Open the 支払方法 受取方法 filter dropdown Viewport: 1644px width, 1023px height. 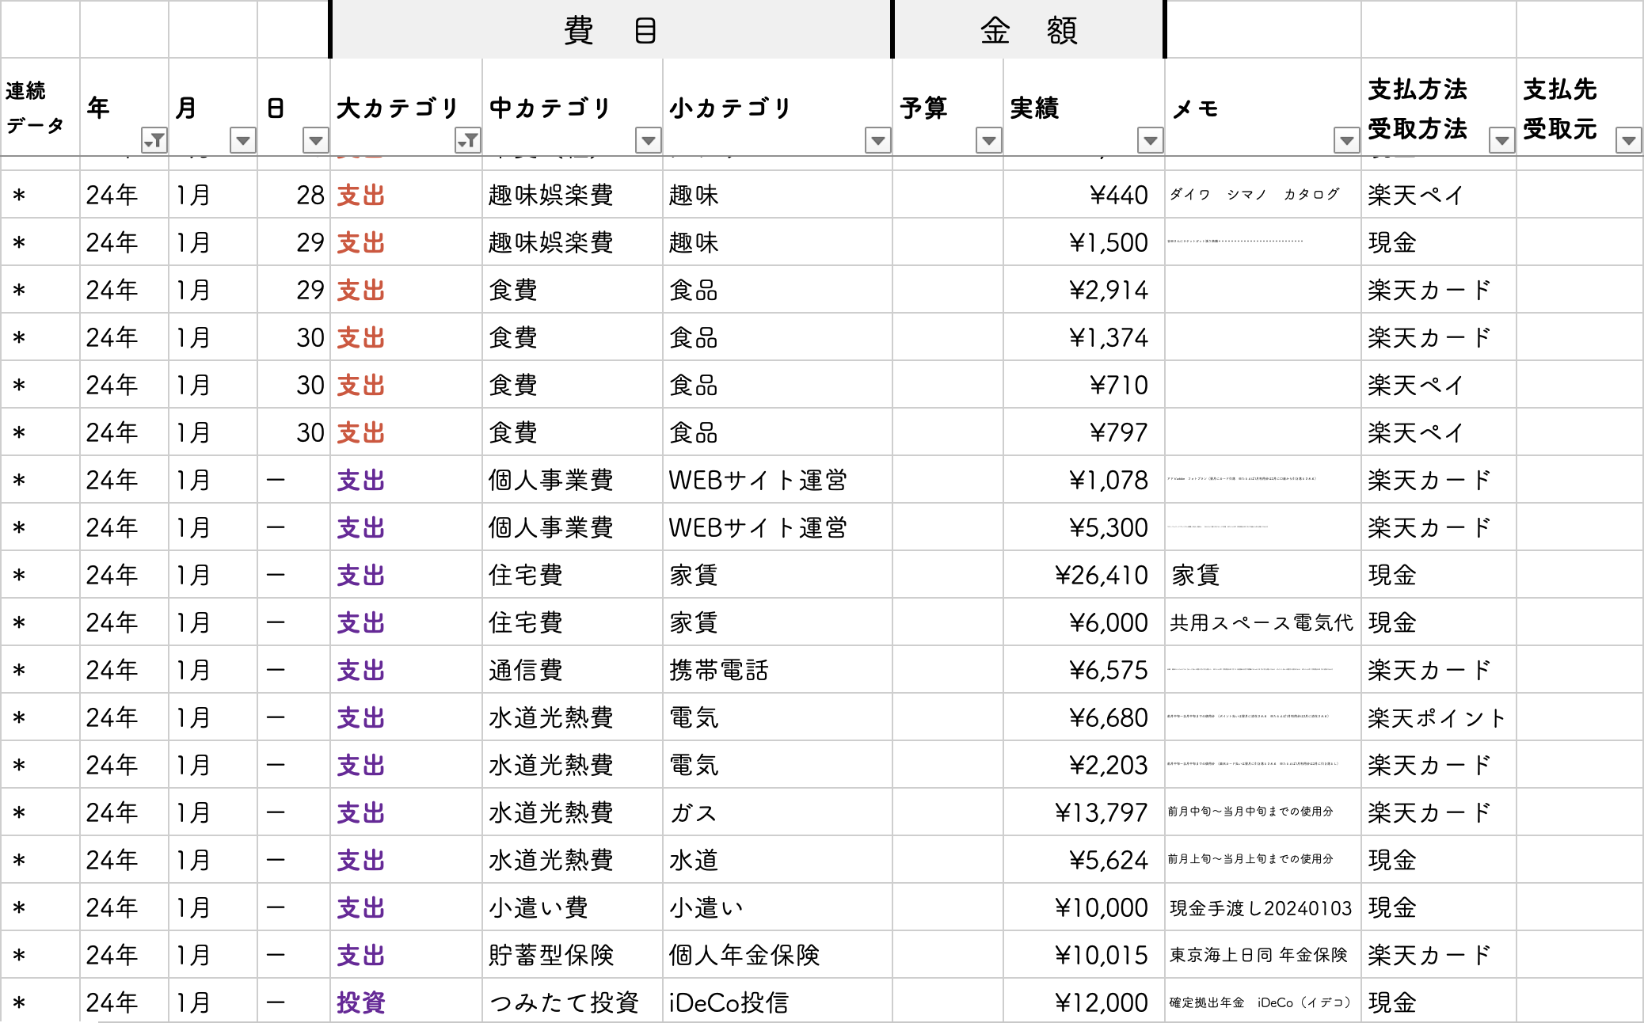coord(1501,141)
